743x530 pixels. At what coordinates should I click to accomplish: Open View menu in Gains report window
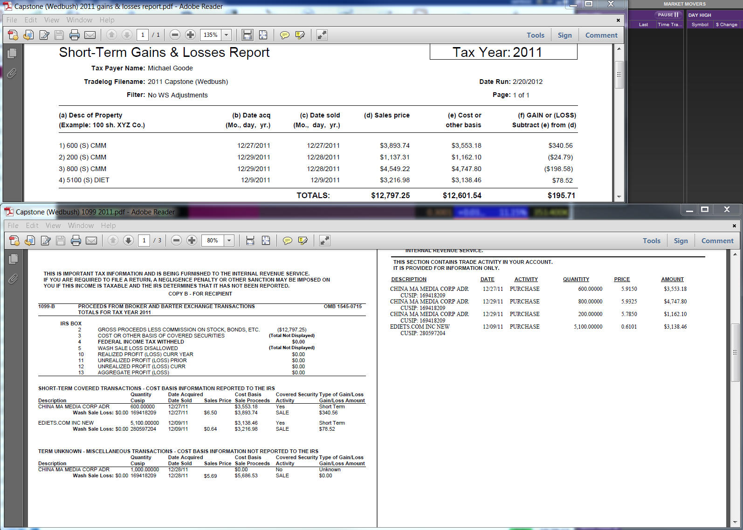coord(51,20)
